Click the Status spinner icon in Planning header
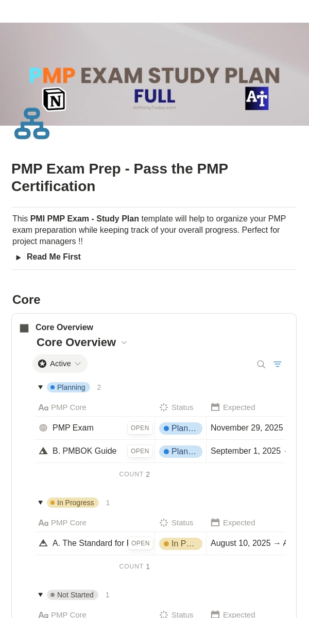 pos(164,407)
